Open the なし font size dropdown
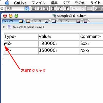Screen dimensions: 103x103 pos(78,8)
